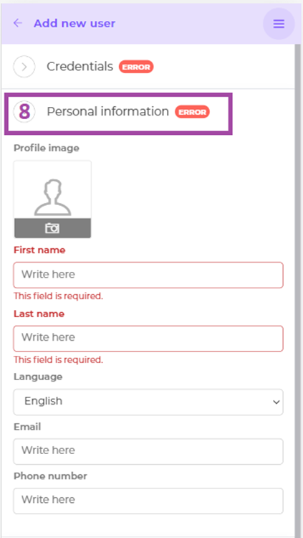Click the First name label
Image resolution: width=303 pixels, height=538 pixels.
tap(39, 250)
